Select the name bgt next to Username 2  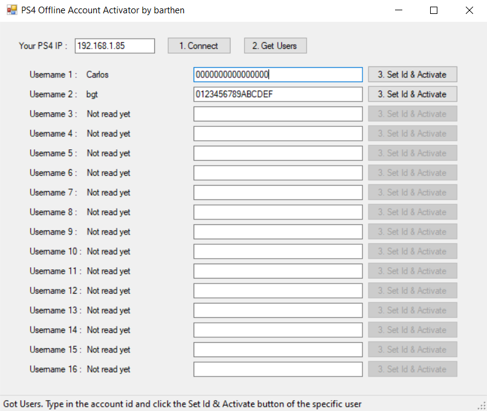click(92, 94)
